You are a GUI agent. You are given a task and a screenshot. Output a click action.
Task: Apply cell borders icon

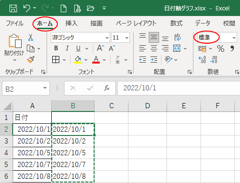(x=56, y=60)
